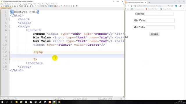Click the horizontal scrollbar of the editor
The height and width of the screenshot is (104, 186).
(x=57, y=96)
